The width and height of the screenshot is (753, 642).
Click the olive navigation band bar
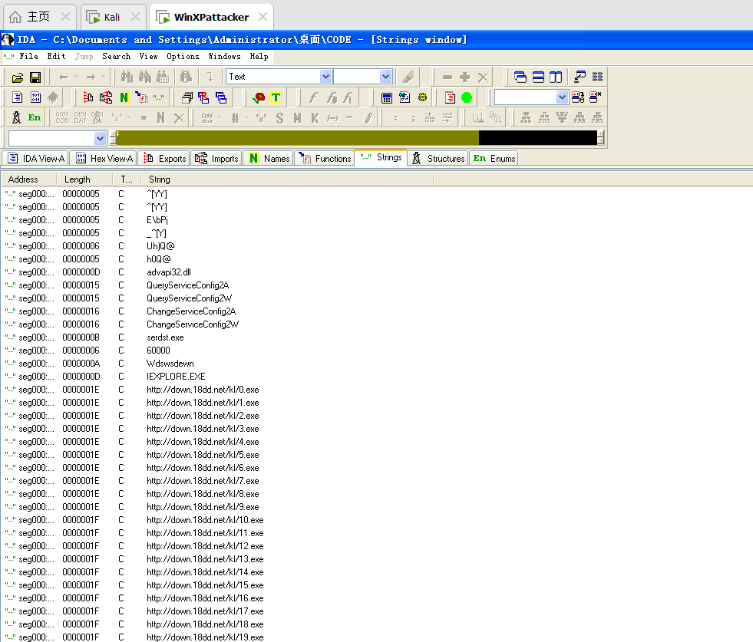pyautogui.click(x=298, y=138)
